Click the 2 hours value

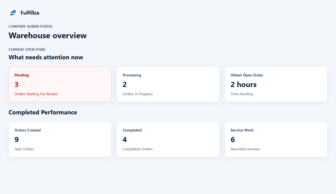click(243, 84)
